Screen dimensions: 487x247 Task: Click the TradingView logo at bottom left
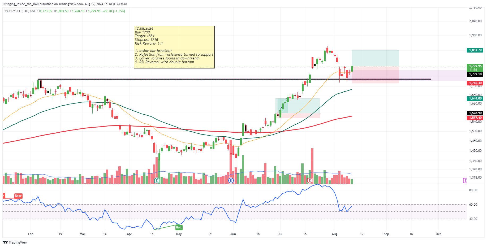click(x=15, y=242)
